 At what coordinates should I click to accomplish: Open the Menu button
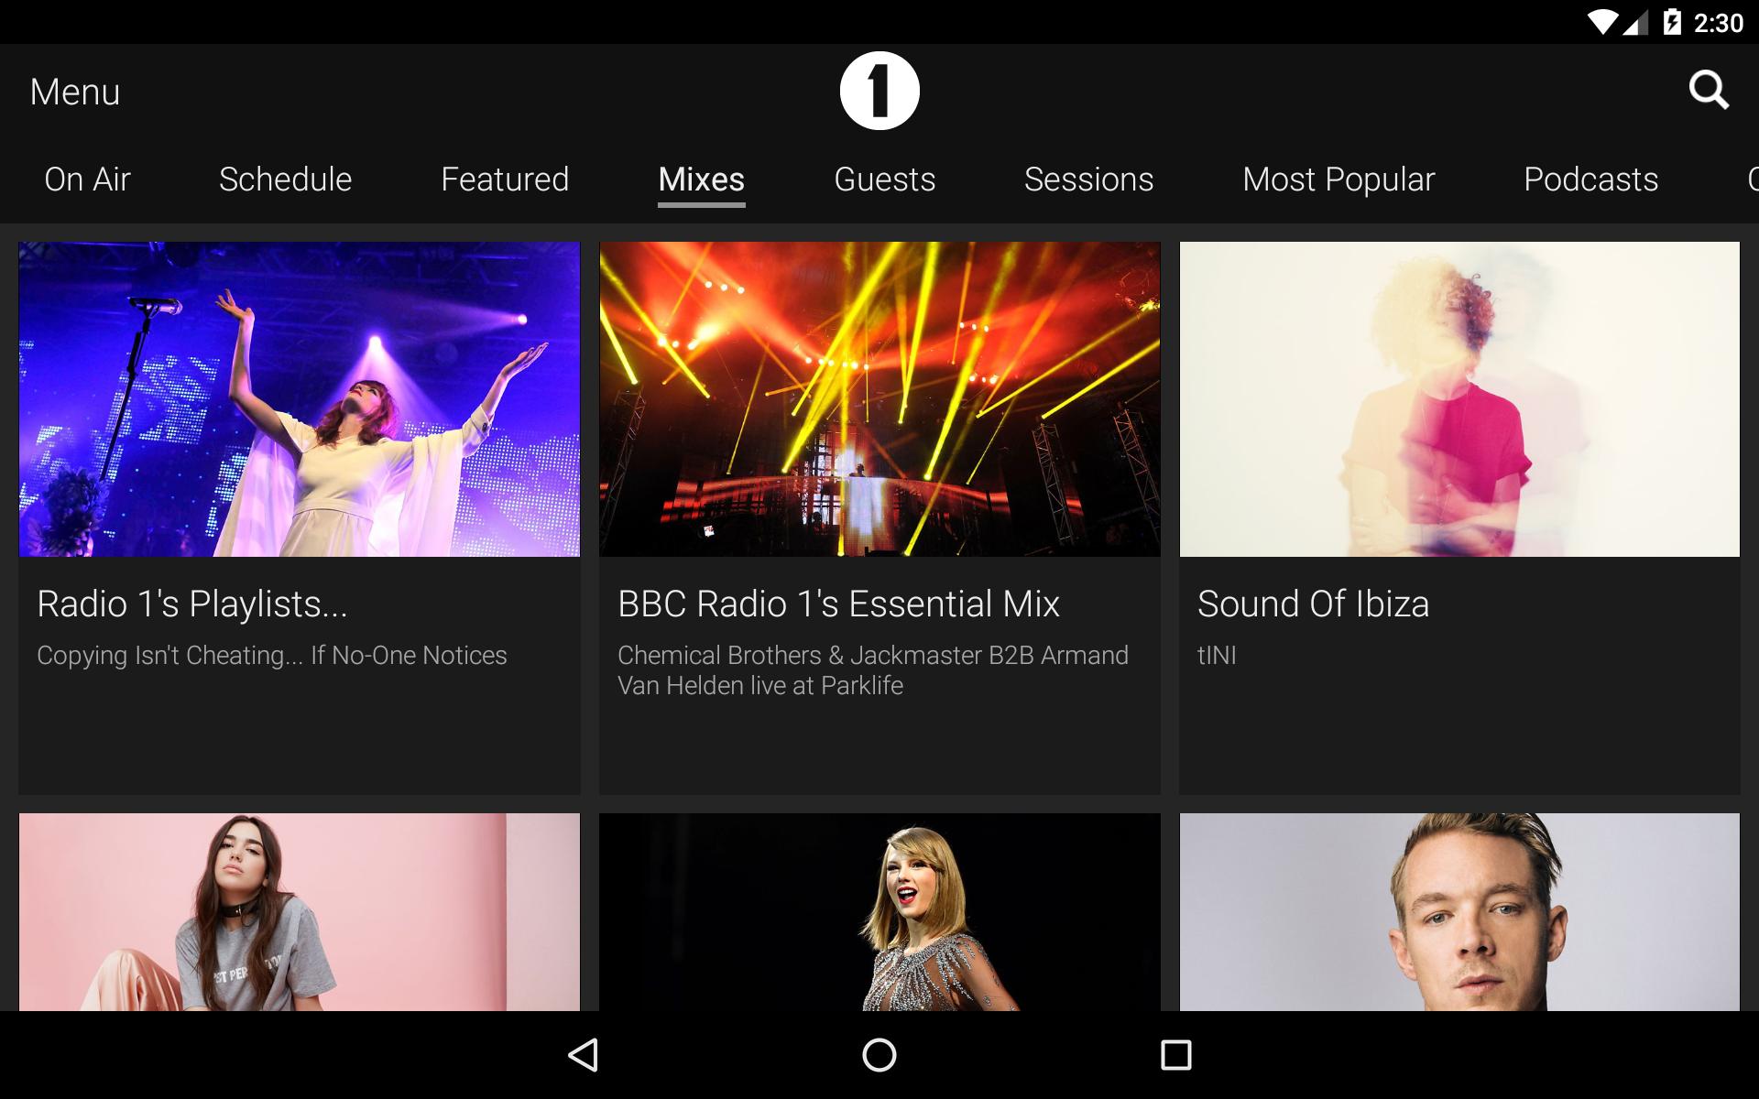[x=75, y=92]
